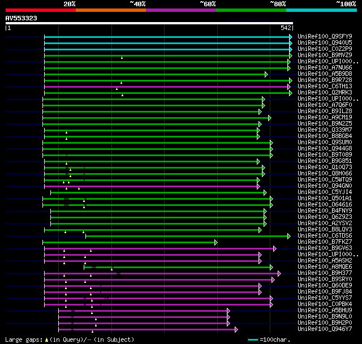Click the arrowhead ending the UniRef100_Q946Y7 alignment
362x344 pixels.
pyautogui.click(x=236, y=330)
